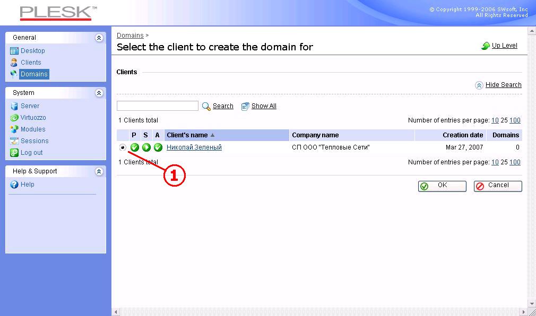
Task: Select radio button for client Николай Зеленый
Action: click(123, 147)
